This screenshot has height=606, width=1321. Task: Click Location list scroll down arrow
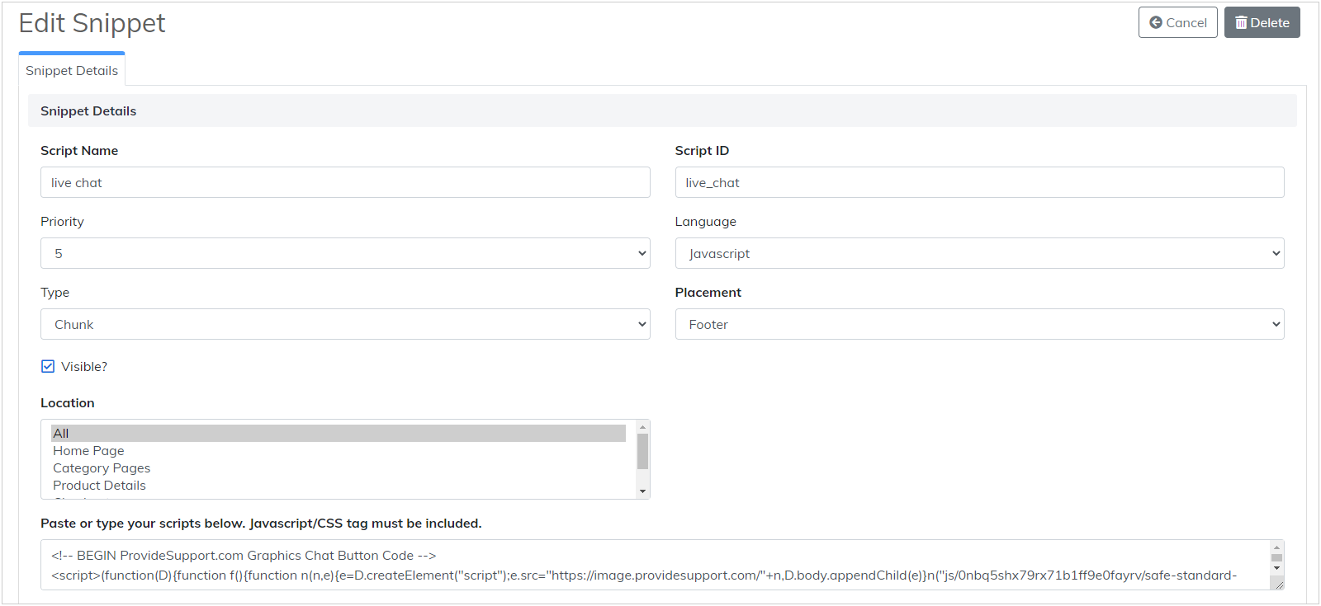coord(642,491)
